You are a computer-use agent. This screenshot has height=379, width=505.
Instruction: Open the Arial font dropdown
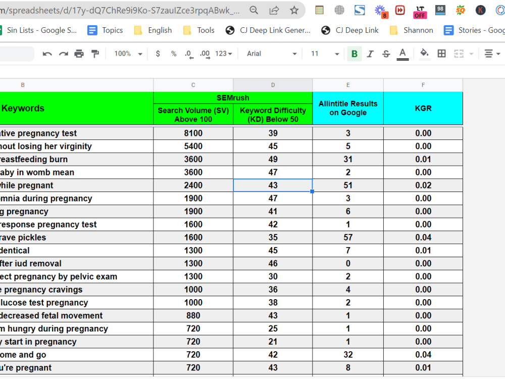(271, 54)
